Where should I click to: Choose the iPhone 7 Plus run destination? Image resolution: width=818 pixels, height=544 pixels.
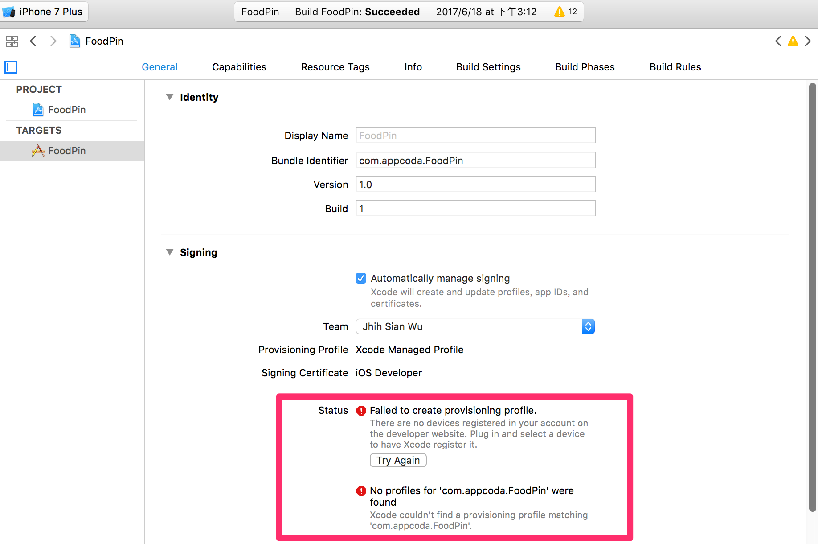44,12
